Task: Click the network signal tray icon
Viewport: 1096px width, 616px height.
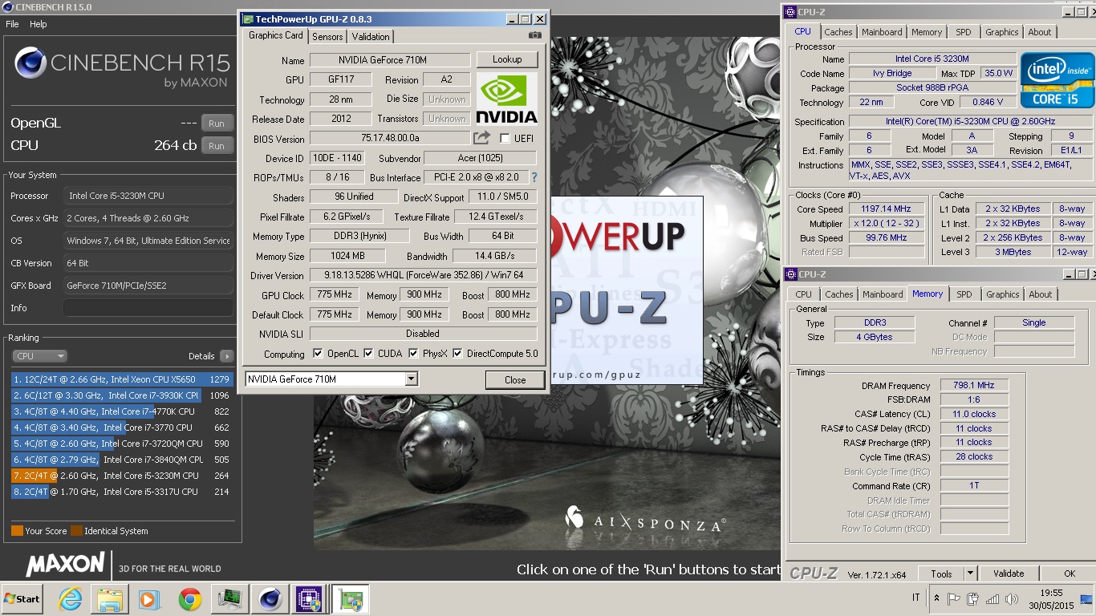Action: click(x=992, y=598)
